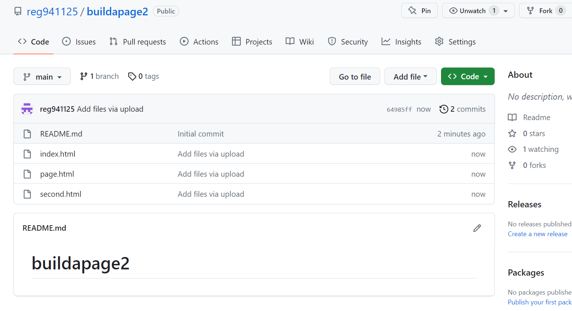View the 1 branch link
The height and width of the screenshot is (311, 572).
click(100, 76)
